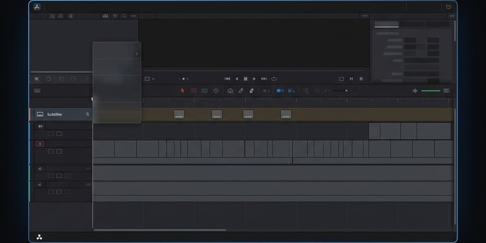Click the timeline audio mute speaker icon
This screenshot has width=486, height=243.
[415, 91]
